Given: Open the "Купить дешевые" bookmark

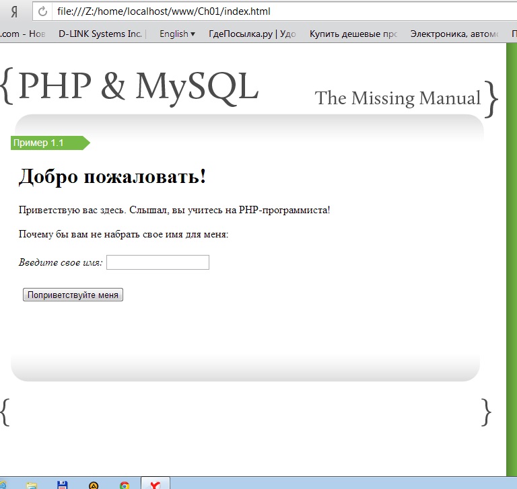Looking at the screenshot, I should (x=353, y=34).
